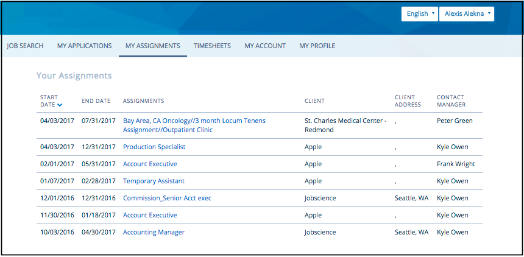Go to the Job Search tab

25,46
